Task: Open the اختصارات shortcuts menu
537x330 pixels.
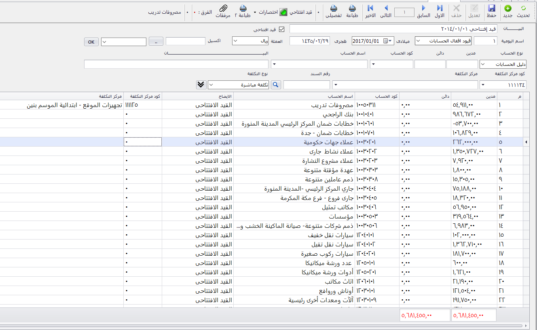Action: point(268,12)
